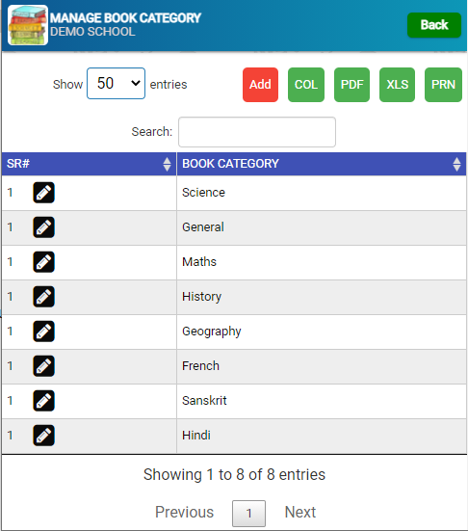This screenshot has height=531, width=468.
Task: Click into the Search input field
Action: click(x=257, y=132)
